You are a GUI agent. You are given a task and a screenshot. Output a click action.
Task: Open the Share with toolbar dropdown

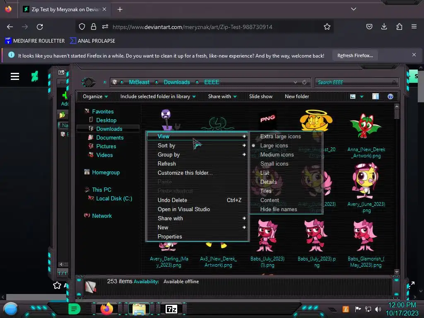tap(222, 96)
